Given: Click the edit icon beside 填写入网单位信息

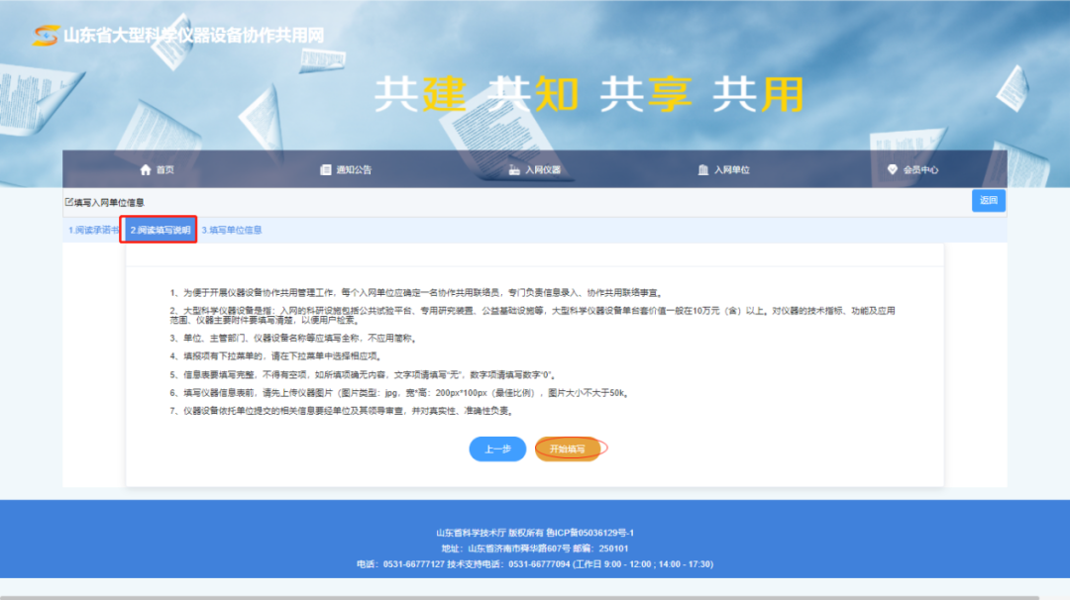Looking at the screenshot, I should (x=69, y=202).
